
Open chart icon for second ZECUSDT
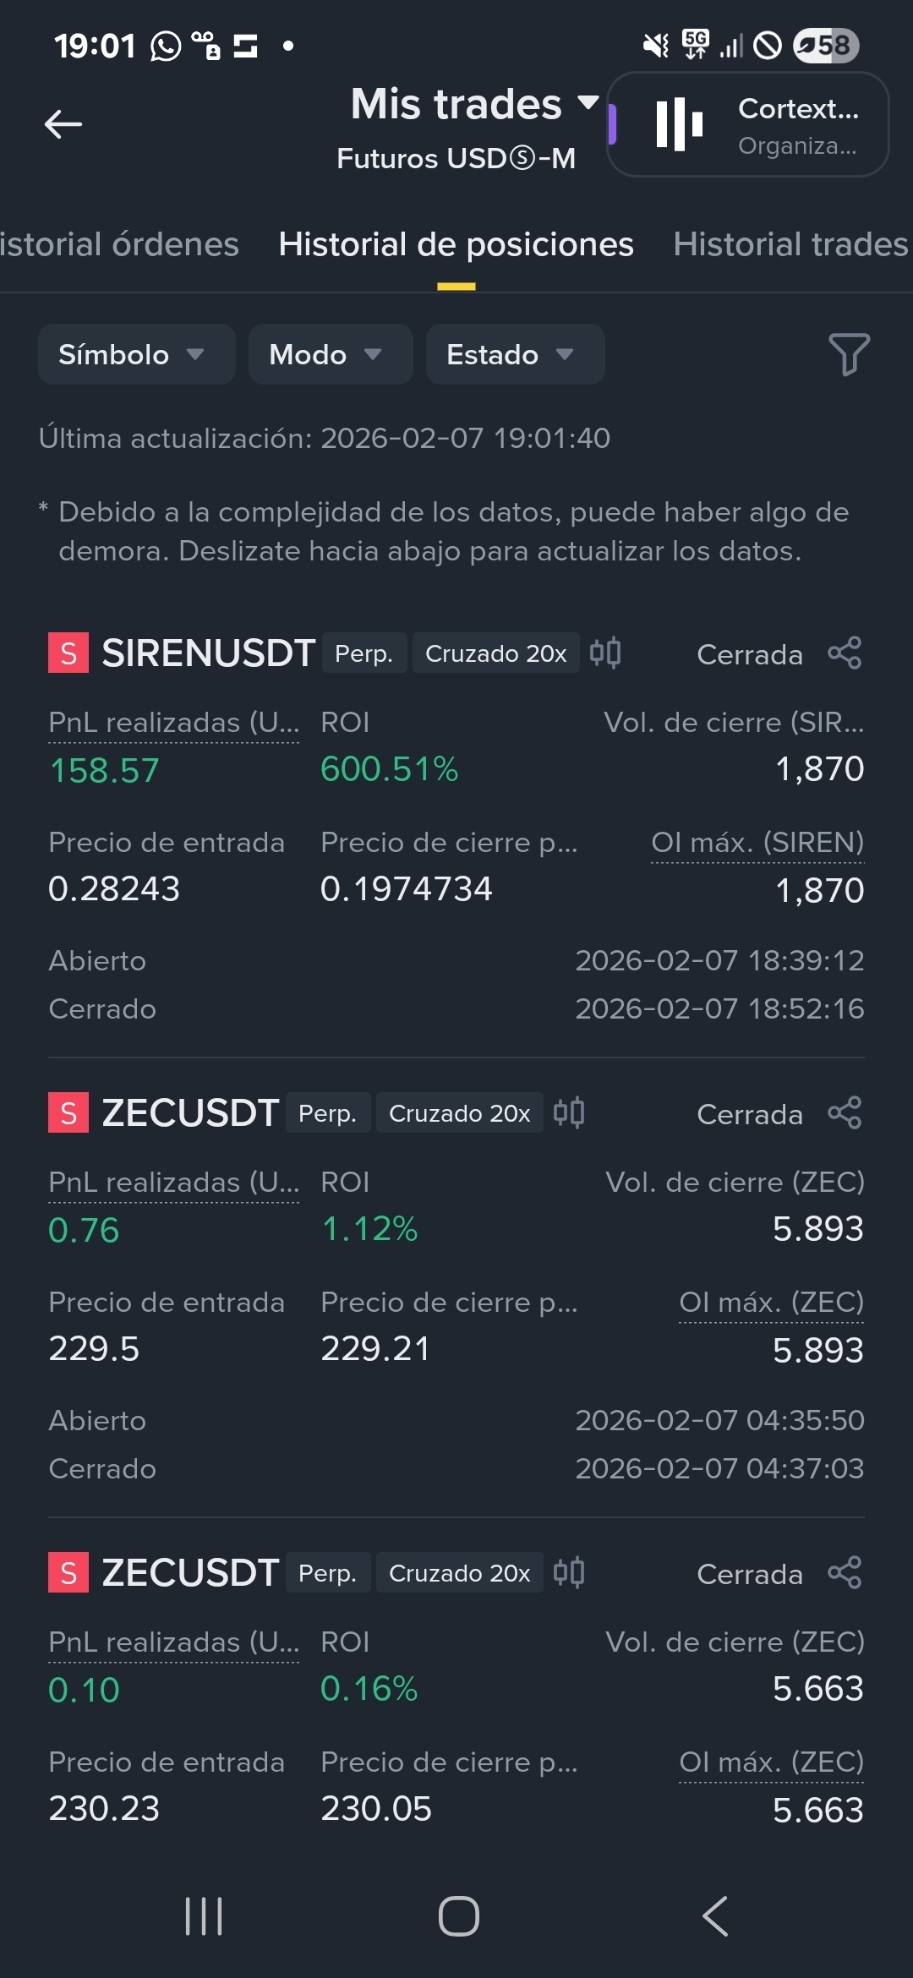569,1572
